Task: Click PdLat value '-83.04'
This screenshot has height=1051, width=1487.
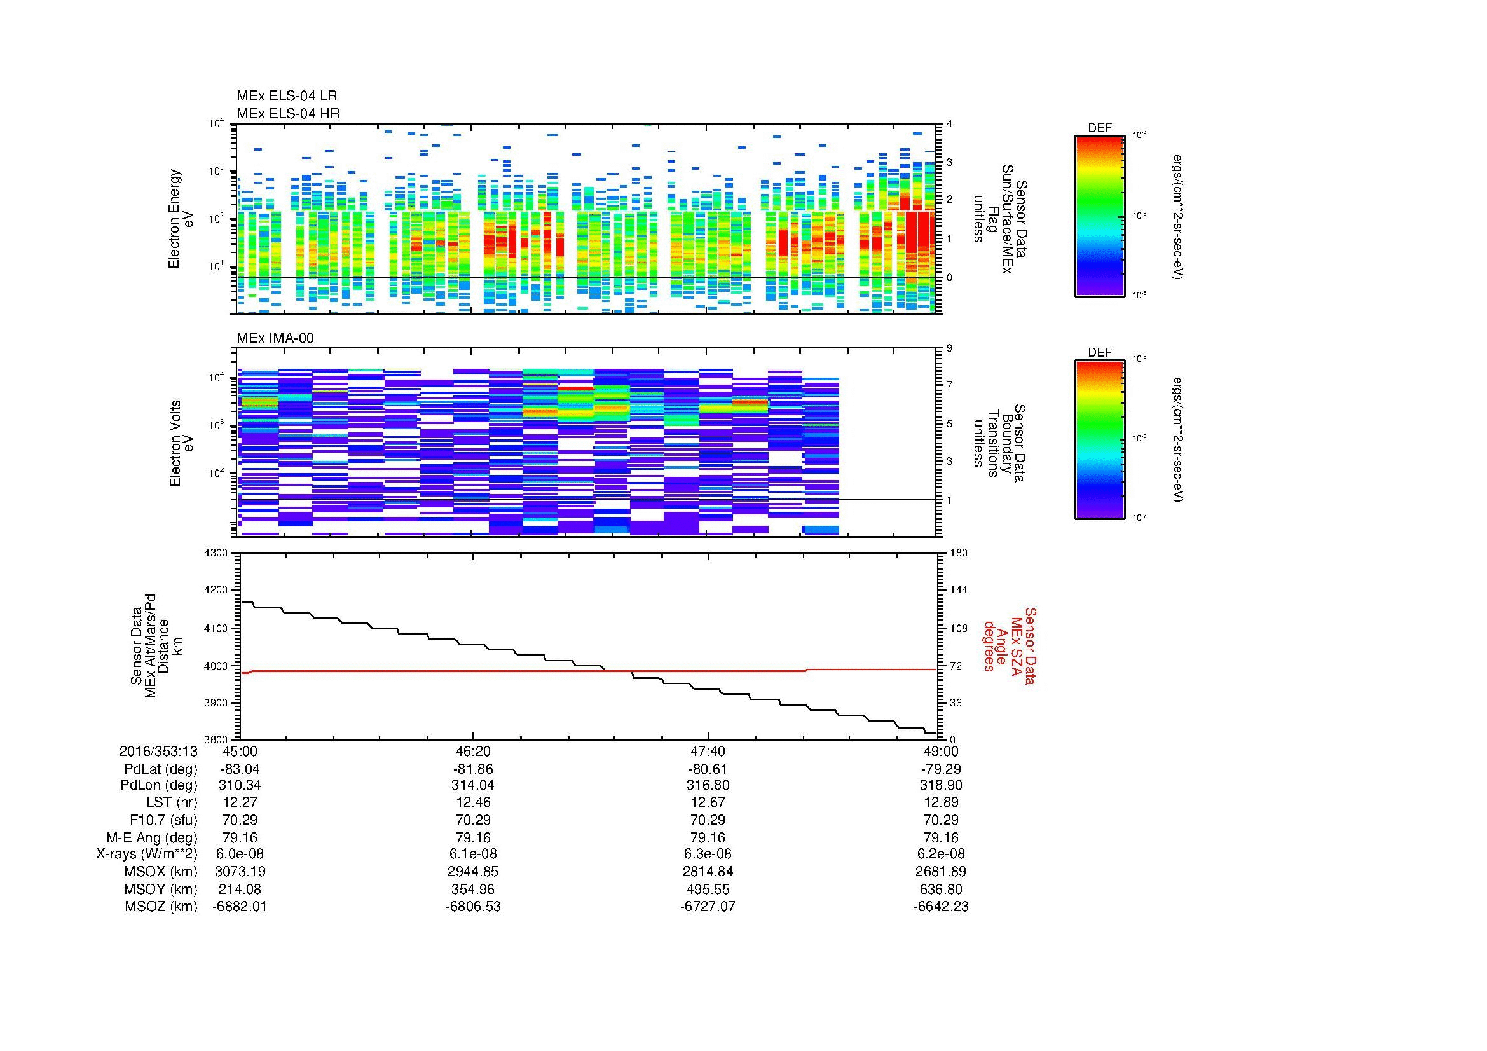Action: (x=240, y=769)
